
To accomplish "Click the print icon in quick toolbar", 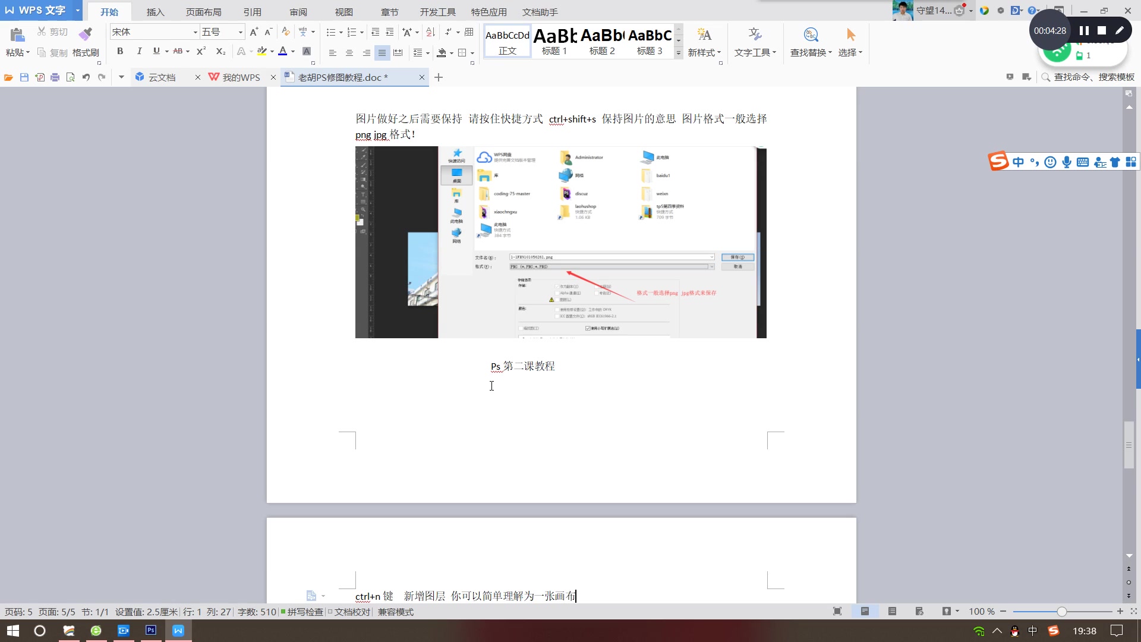I will coord(55,77).
